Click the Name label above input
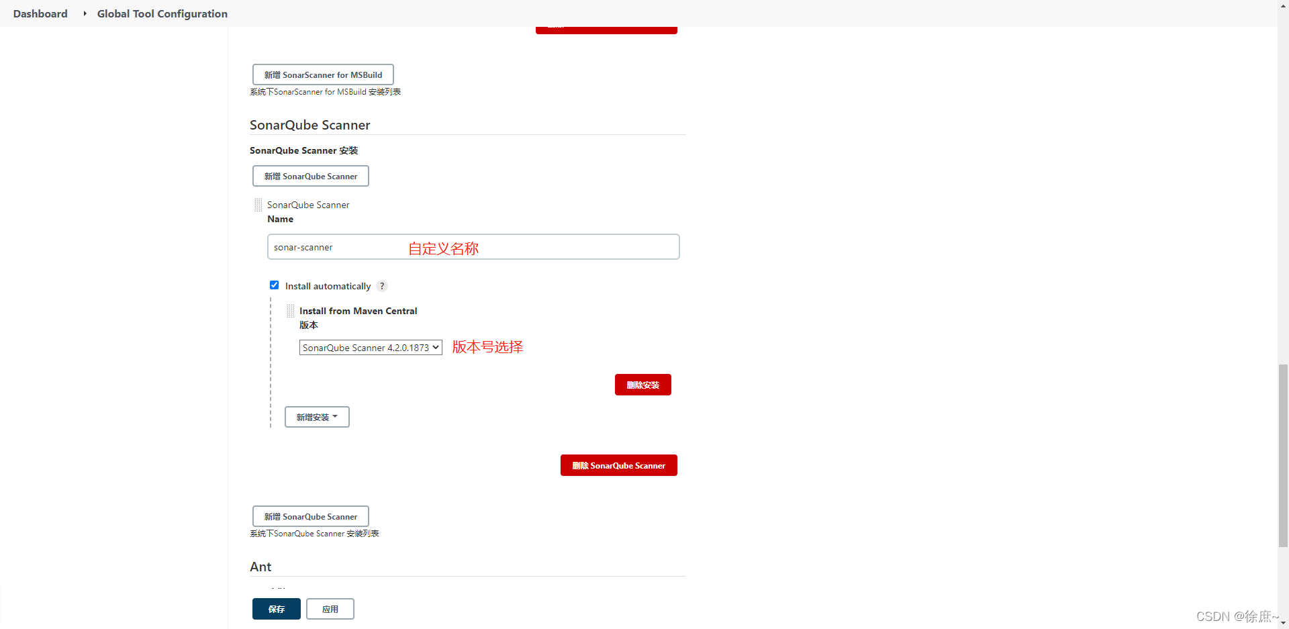This screenshot has width=1289, height=629. 281,219
